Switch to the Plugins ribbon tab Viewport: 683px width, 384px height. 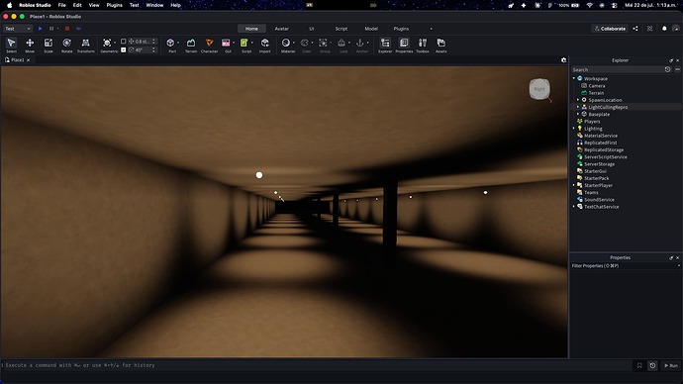[401, 29]
